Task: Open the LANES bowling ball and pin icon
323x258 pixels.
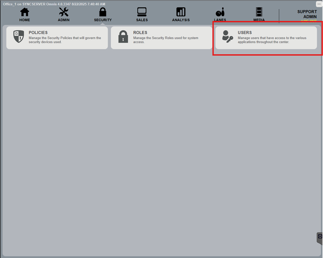Action: coord(220,12)
